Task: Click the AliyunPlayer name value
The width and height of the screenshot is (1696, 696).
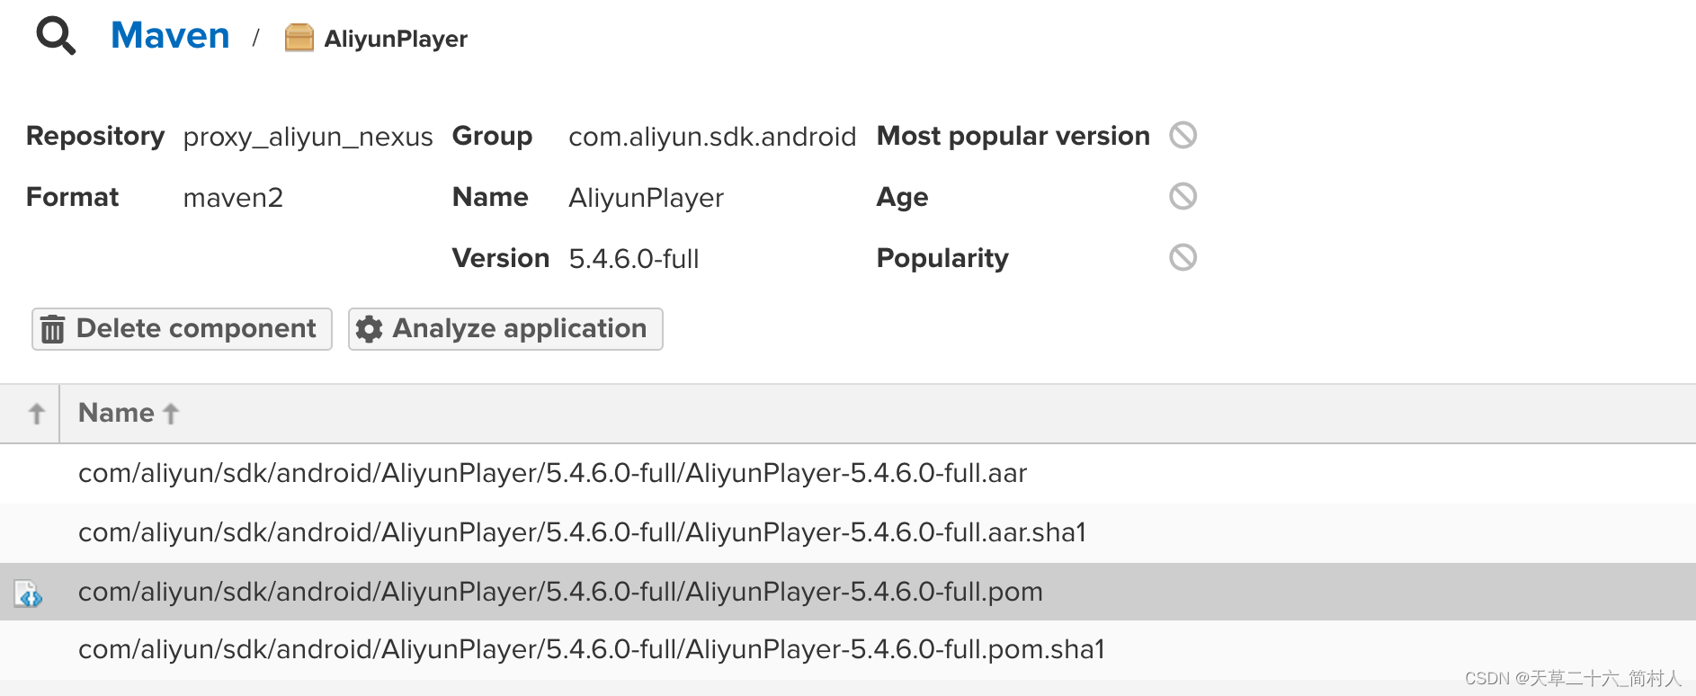Action: point(646,198)
